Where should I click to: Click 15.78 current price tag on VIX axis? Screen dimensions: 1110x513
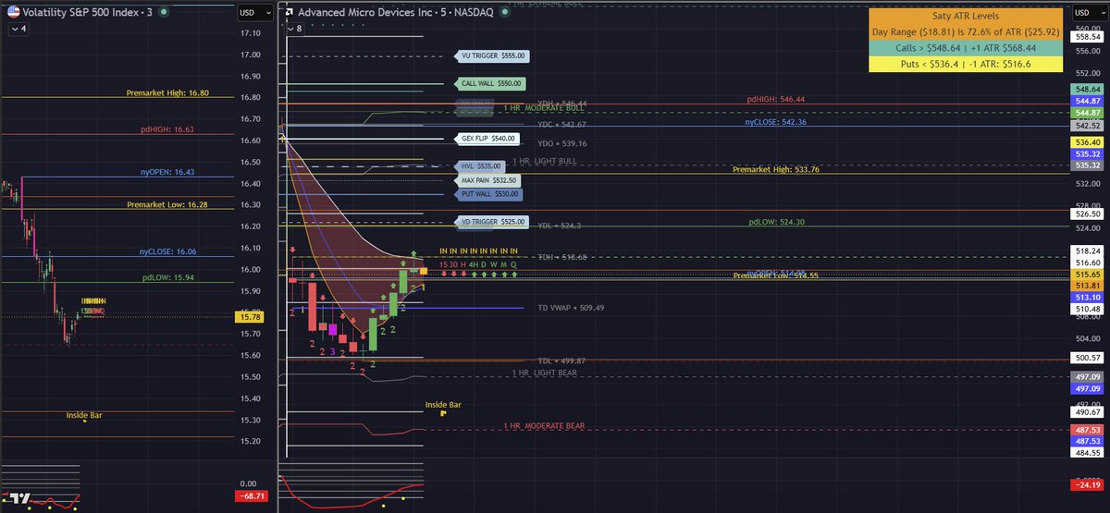(251, 316)
